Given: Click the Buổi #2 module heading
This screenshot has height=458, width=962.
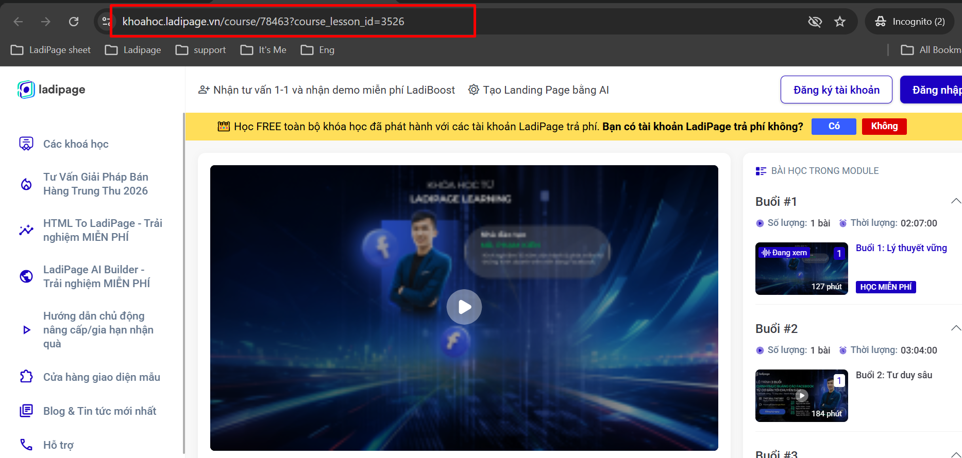Looking at the screenshot, I should click(x=777, y=329).
